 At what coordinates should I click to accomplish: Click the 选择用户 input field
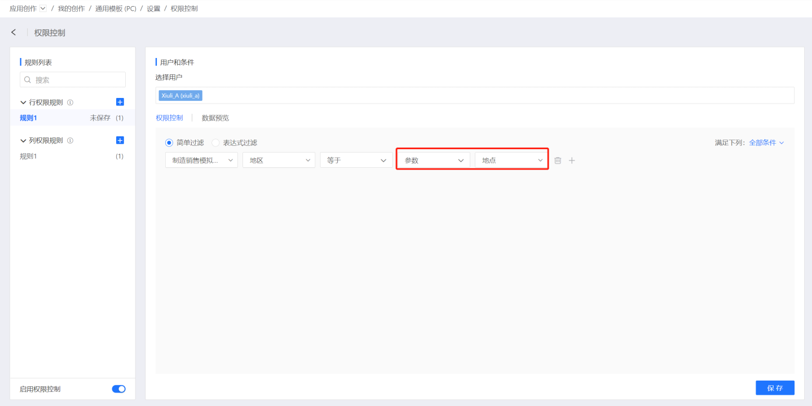click(496, 96)
